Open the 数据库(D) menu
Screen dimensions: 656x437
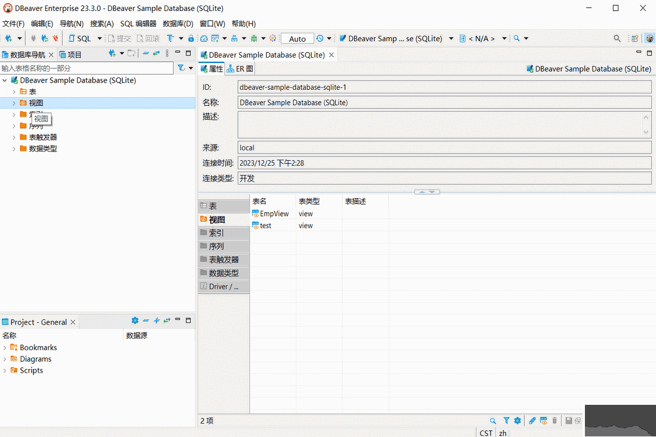(x=177, y=24)
